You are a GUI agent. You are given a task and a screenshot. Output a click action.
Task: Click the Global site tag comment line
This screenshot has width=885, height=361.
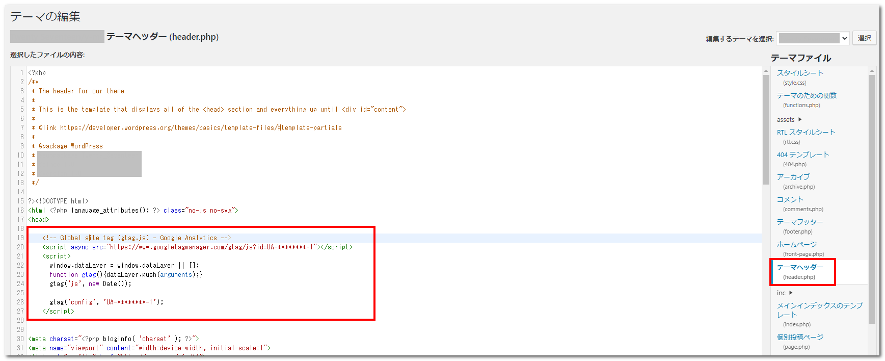click(x=137, y=238)
